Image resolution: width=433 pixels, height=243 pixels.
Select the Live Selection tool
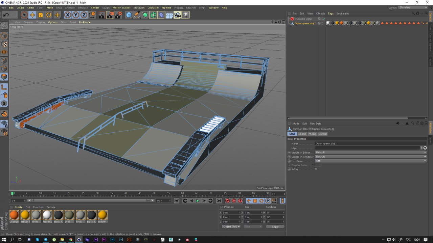point(24,15)
